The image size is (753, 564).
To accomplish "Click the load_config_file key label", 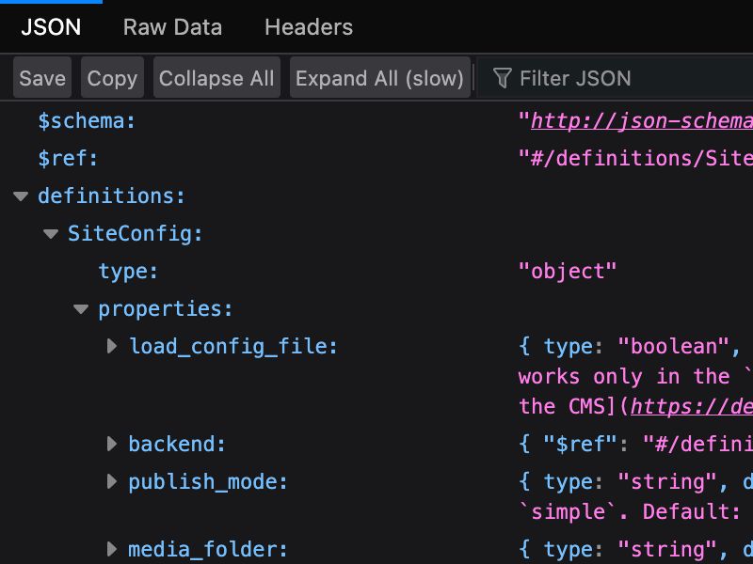I will (233, 346).
